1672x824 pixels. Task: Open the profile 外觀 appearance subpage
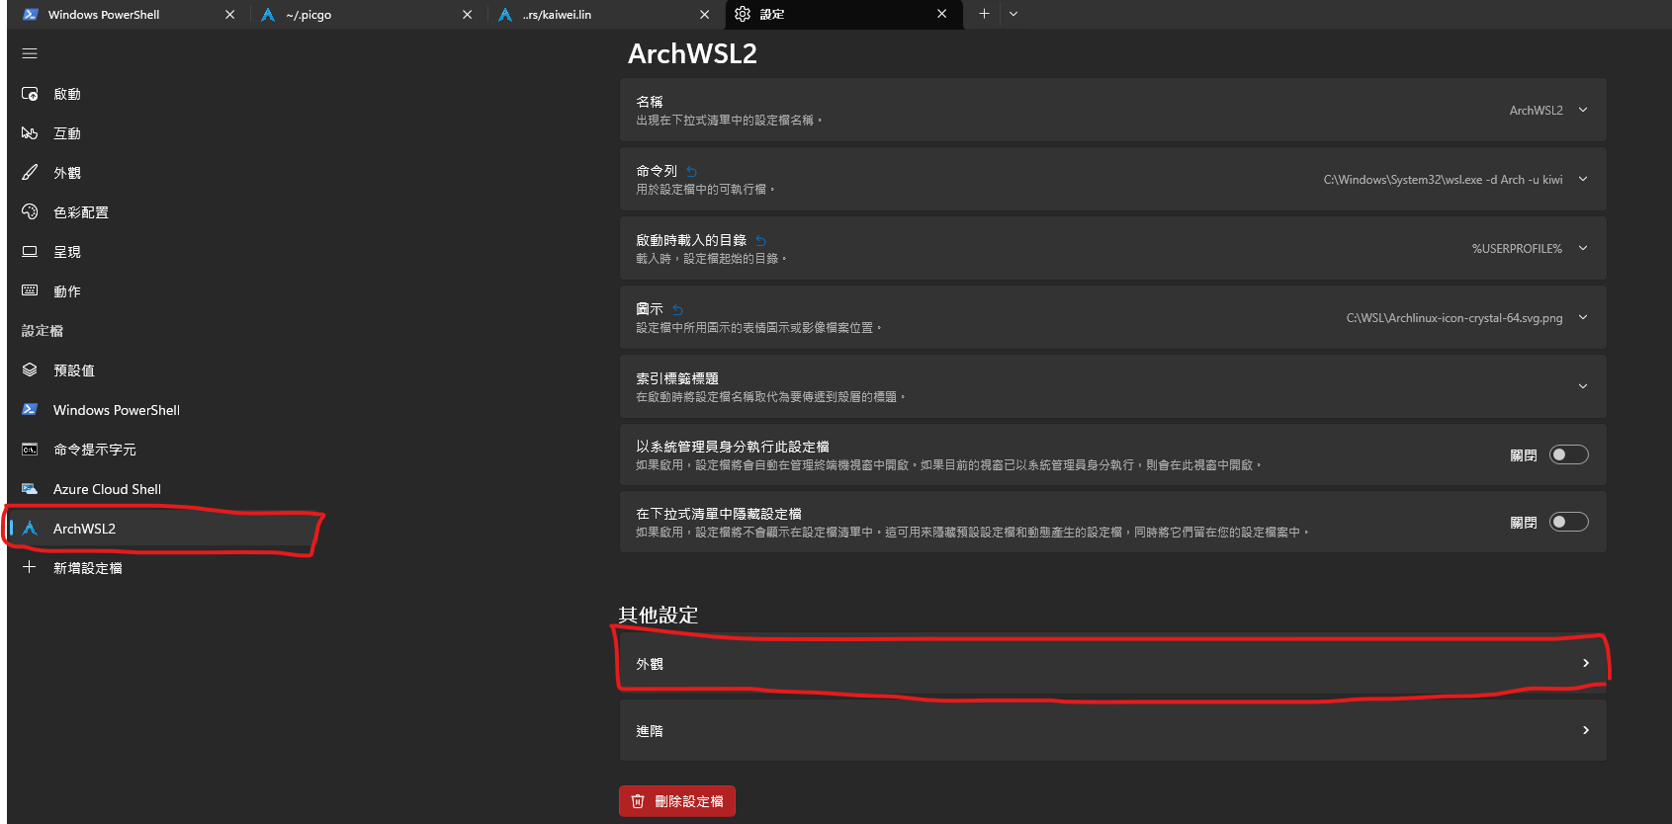[x=1112, y=663]
